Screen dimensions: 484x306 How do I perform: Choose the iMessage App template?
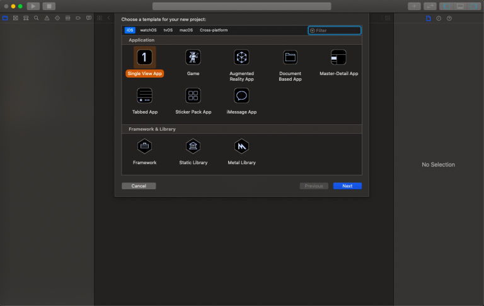tap(241, 101)
